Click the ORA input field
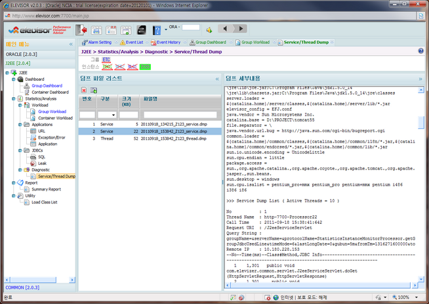The height and width of the screenshot is (304, 429). coord(191,27)
